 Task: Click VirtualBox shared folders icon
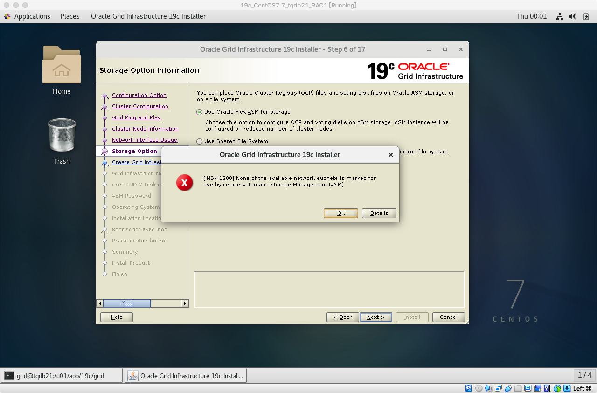[518, 388]
